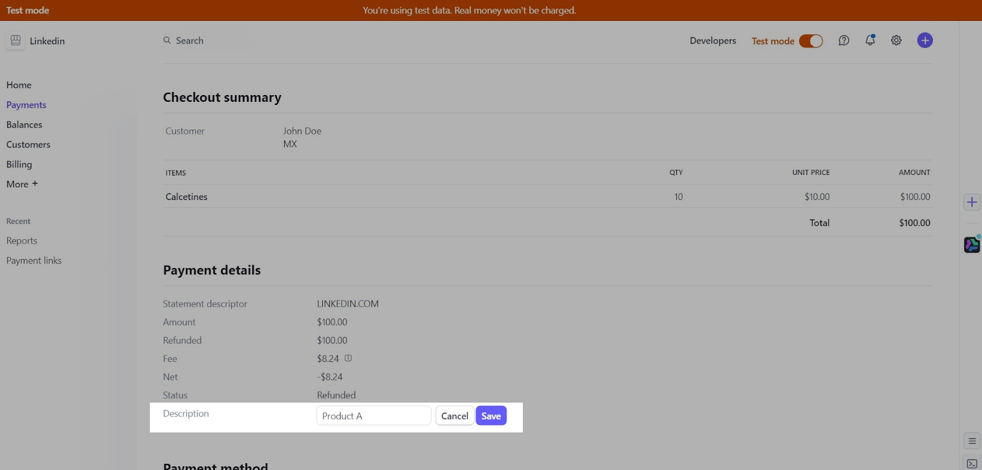
Task: Open the Linkedin account switcher
Action: 36,41
